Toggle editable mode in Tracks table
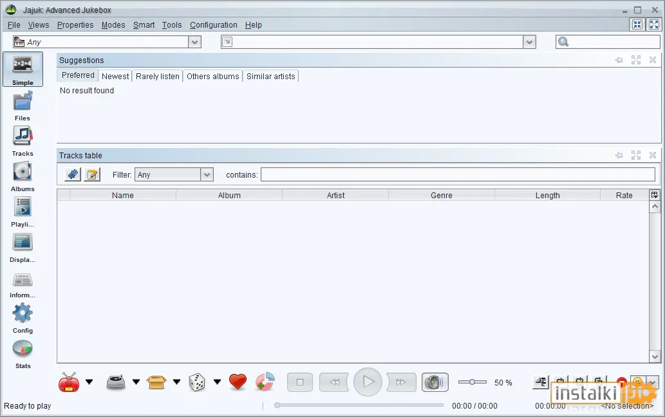Screen dimensions: 665x417 tap(92, 174)
